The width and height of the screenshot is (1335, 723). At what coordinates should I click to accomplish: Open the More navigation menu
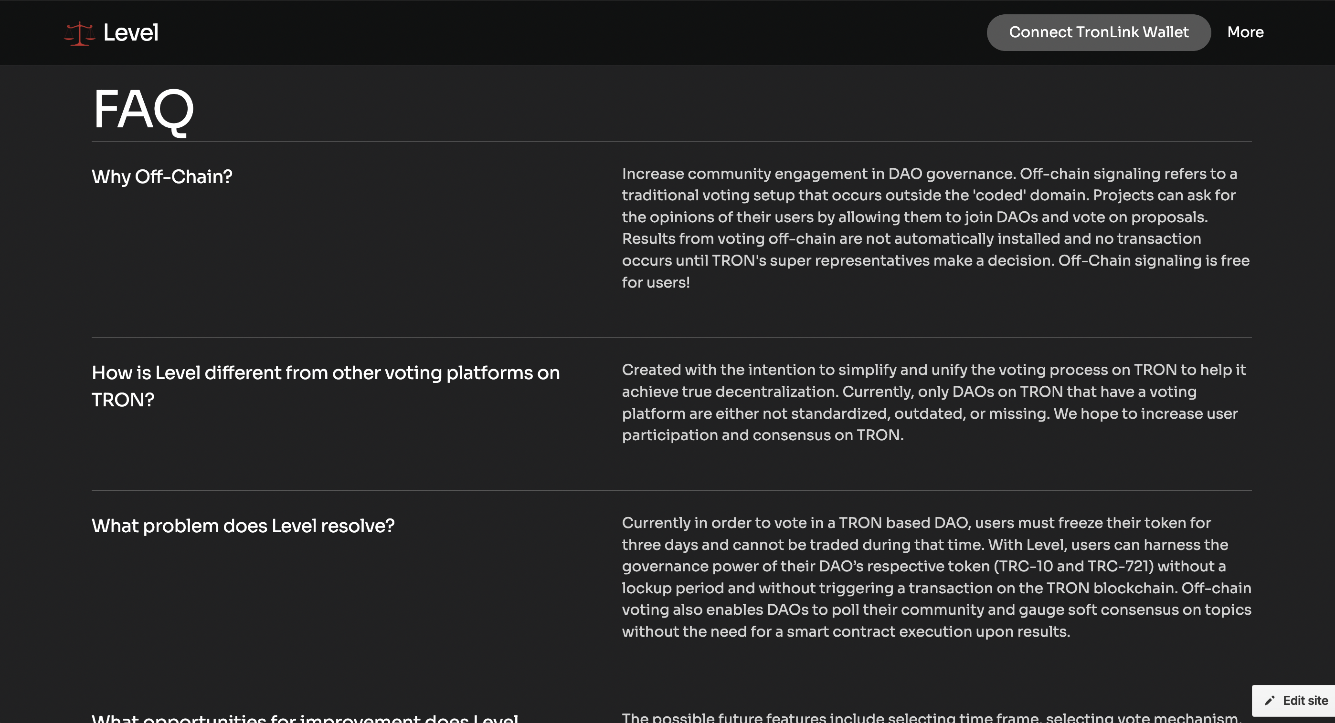pos(1245,32)
